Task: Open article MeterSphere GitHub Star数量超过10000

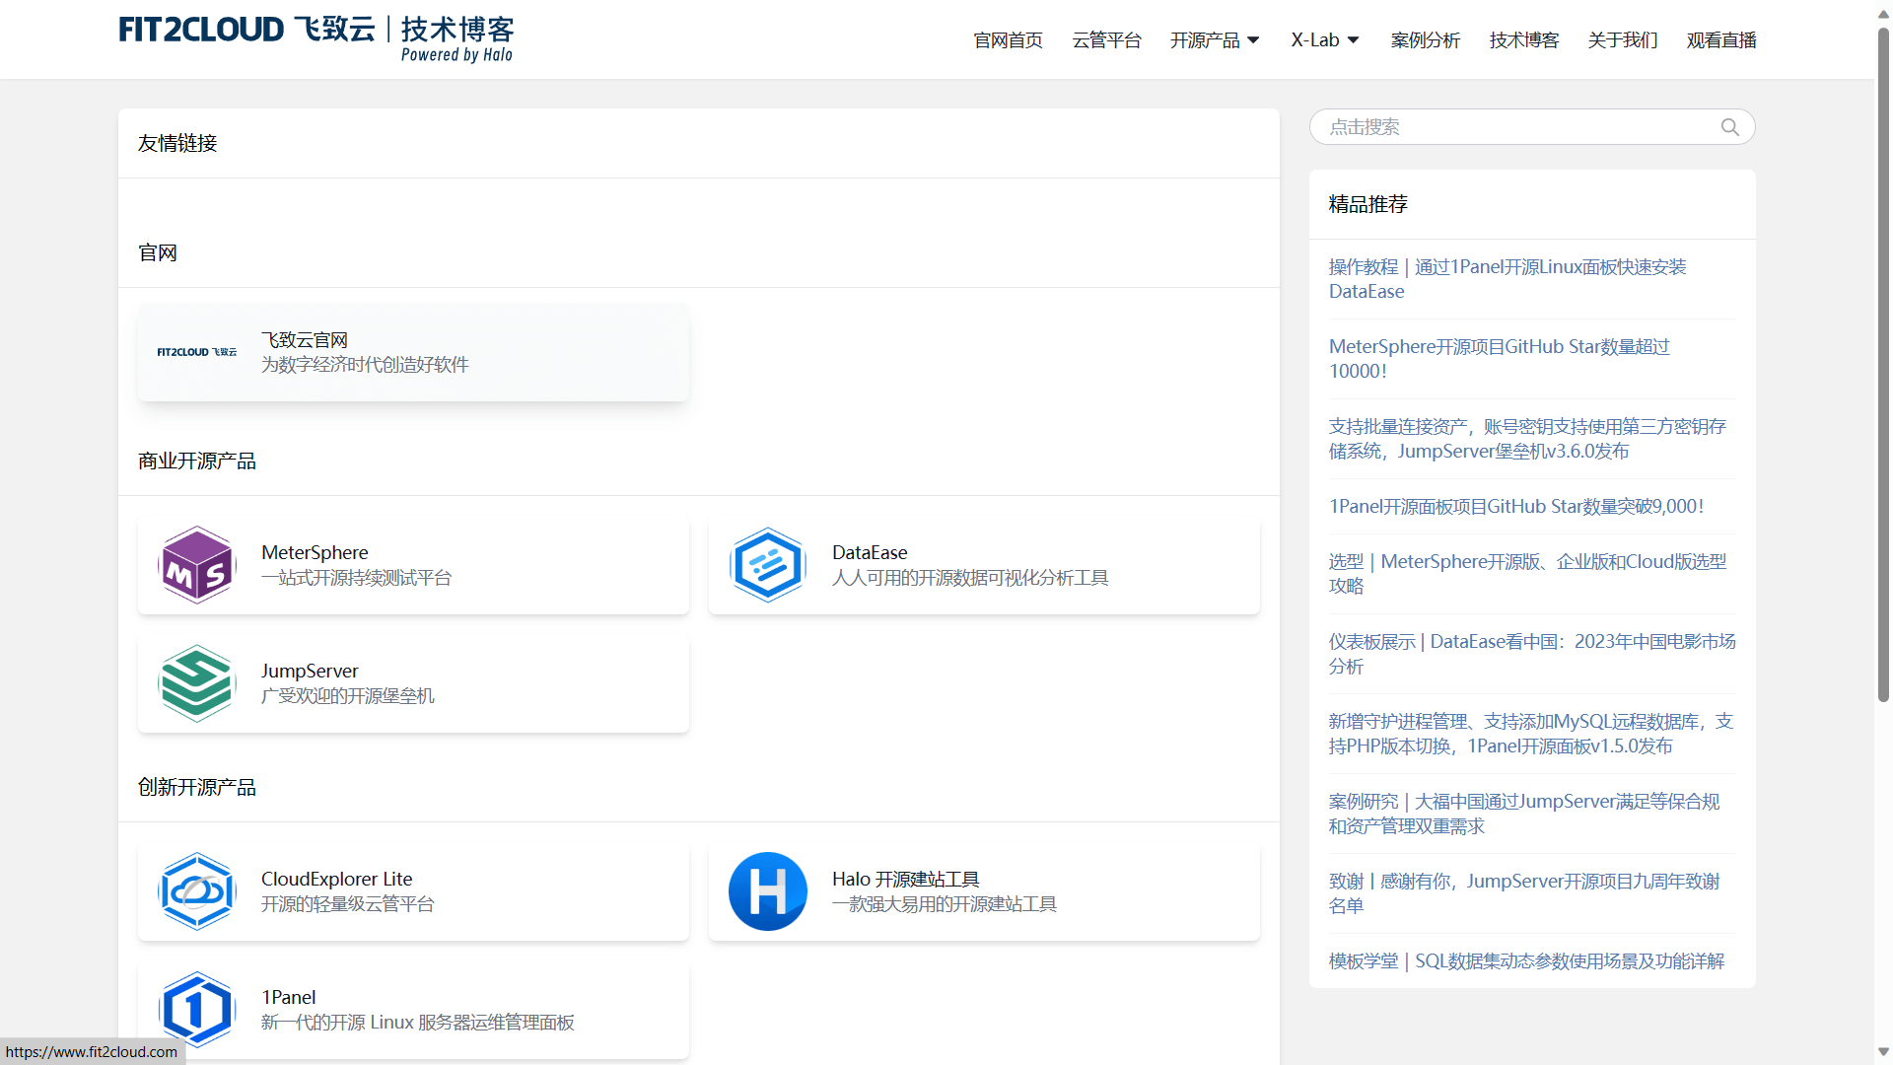Action: (x=1499, y=359)
